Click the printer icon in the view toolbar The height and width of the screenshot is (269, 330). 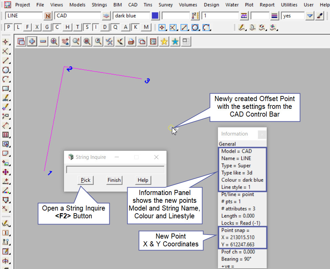tap(131, 42)
